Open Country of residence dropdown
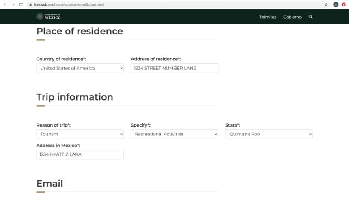This screenshot has height=208, width=349. click(x=80, y=68)
